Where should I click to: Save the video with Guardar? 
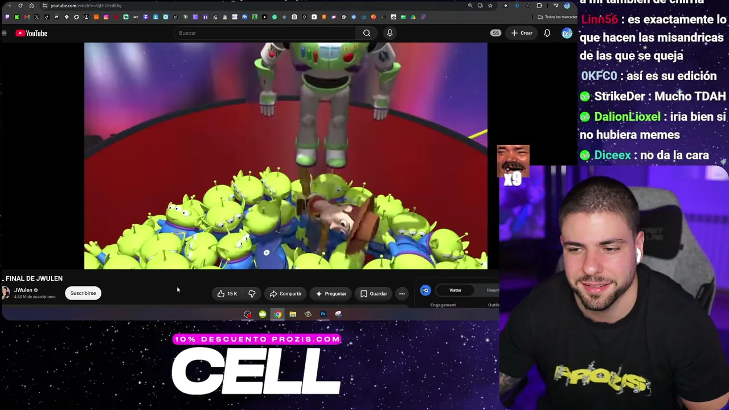[x=374, y=294]
